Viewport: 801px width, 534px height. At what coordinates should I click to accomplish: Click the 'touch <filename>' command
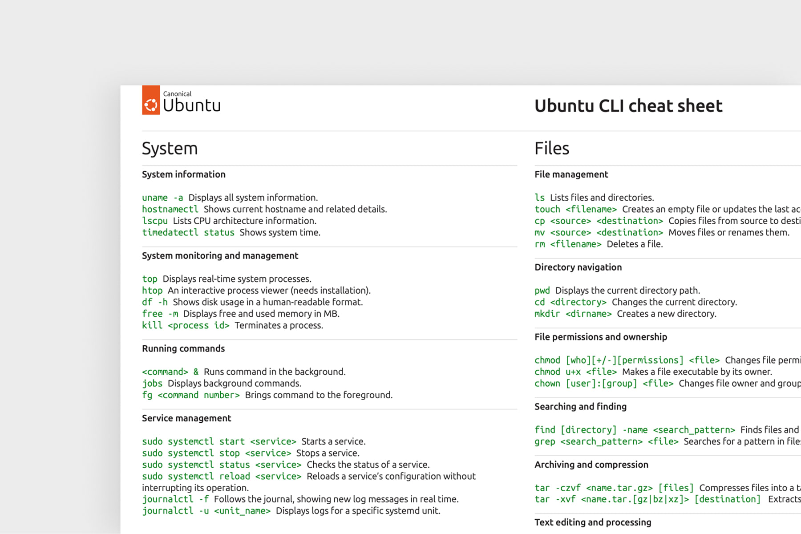tap(576, 209)
